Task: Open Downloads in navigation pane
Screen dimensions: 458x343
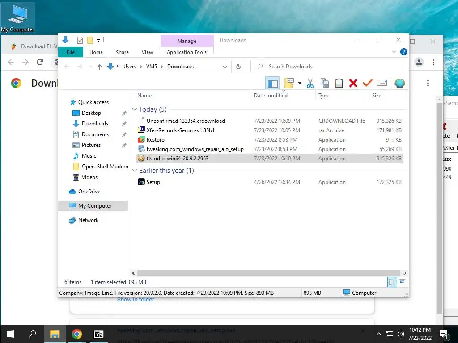Action: click(95, 124)
